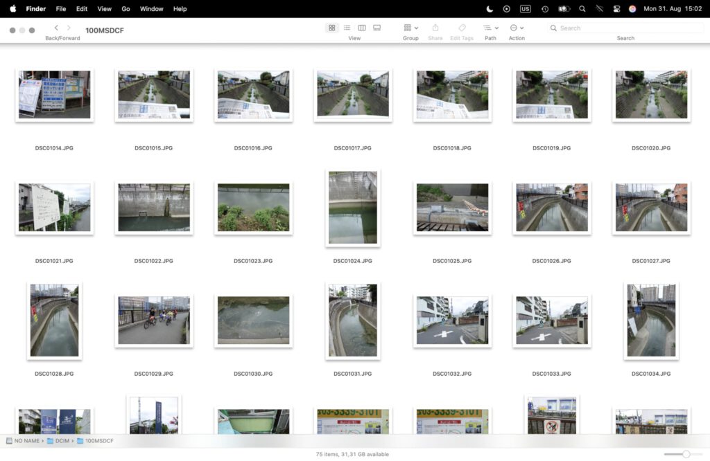Click the file name label DSC01024.JPG
The image size is (710, 461).
[x=353, y=261]
